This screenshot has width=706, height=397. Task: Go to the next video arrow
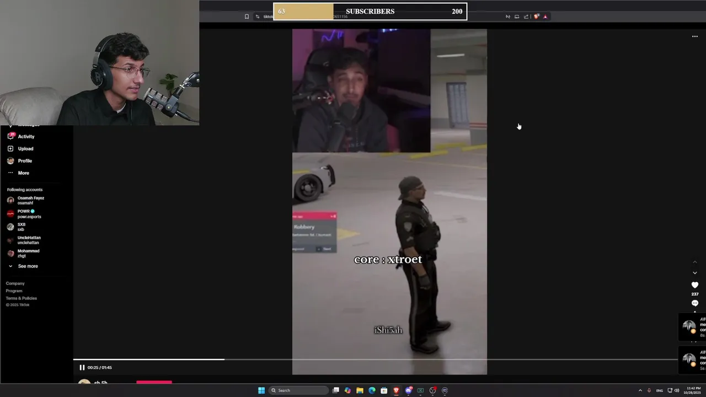pos(694,273)
